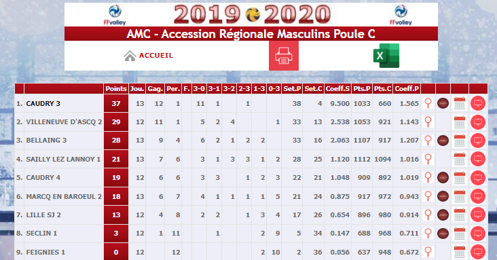Click team name CAUDRY 3
Screen dimensions: 497x260
(x=43, y=104)
